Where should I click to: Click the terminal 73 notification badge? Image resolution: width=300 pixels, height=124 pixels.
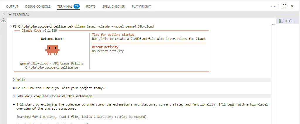point(76,6)
